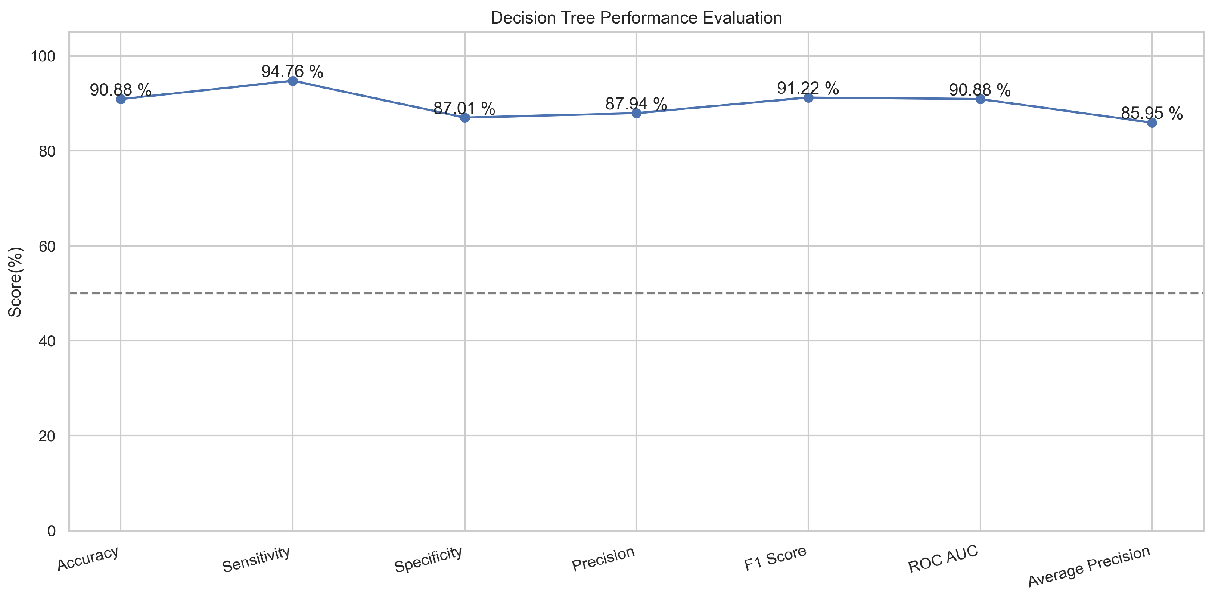Click the 100 tick label on y-axis
The width and height of the screenshot is (1212, 595).
pyautogui.click(x=43, y=56)
